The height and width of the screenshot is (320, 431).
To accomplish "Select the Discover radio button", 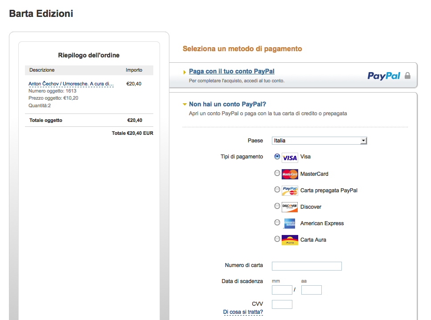I will [277, 206].
